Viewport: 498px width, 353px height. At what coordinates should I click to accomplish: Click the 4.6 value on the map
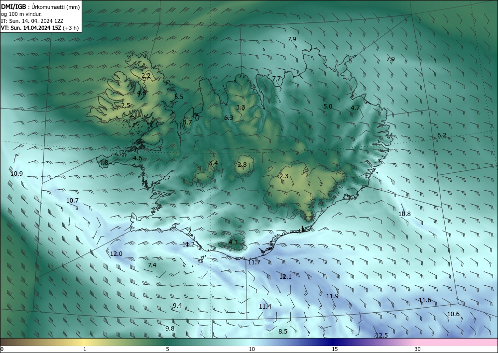click(x=137, y=158)
